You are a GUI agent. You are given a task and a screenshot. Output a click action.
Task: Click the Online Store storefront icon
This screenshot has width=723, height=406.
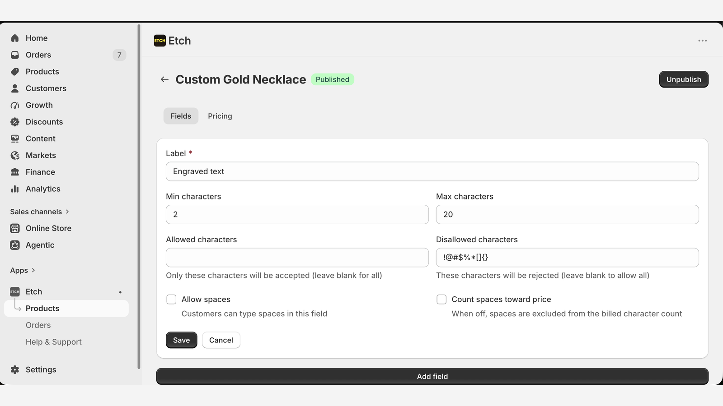[15, 228]
